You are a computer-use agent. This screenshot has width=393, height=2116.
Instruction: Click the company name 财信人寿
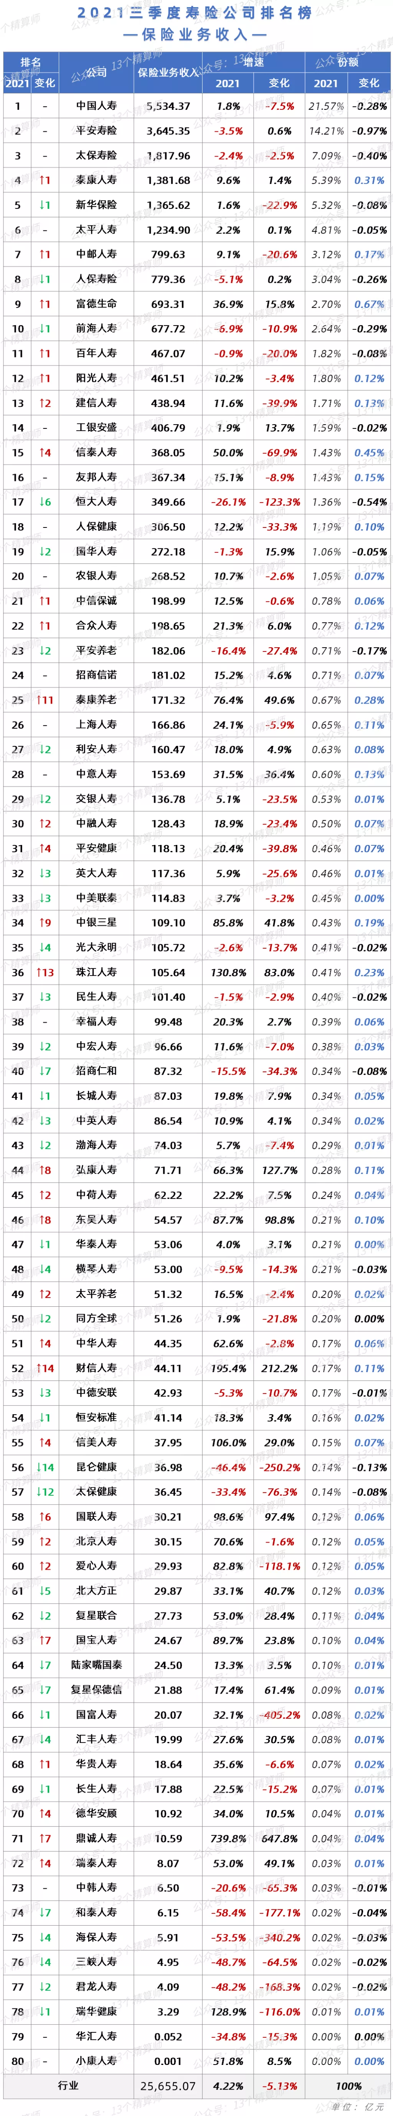pos(97,1368)
